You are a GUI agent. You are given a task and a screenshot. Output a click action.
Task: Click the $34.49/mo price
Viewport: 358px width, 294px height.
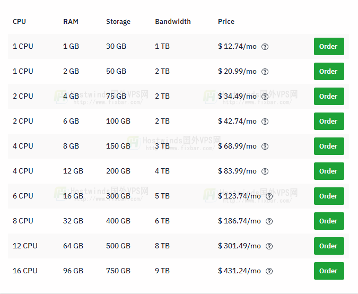coord(237,96)
